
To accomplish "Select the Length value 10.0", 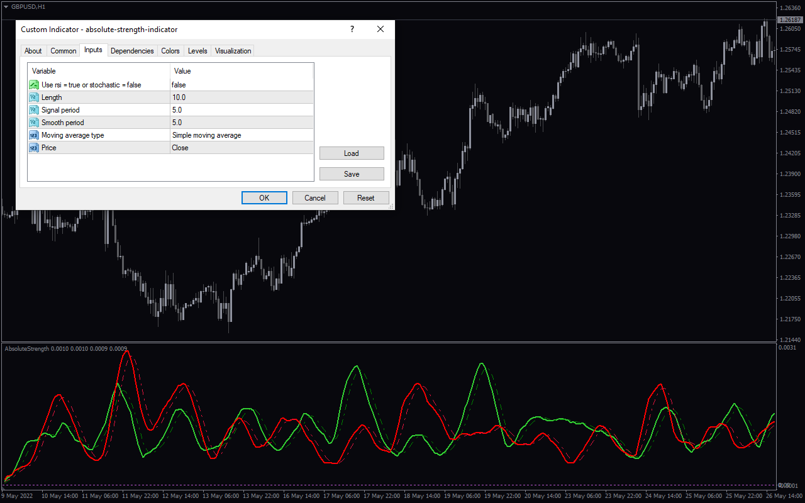I will 241,97.
